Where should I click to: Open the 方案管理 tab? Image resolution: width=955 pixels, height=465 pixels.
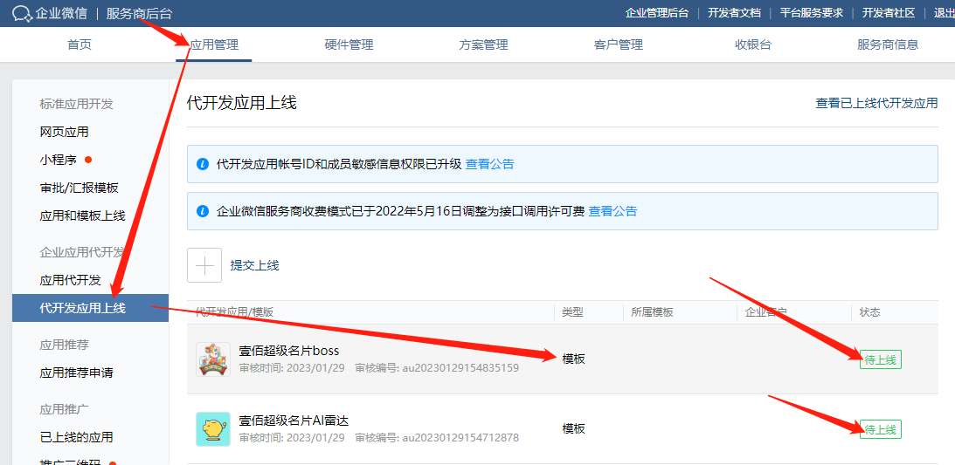(x=483, y=44)
